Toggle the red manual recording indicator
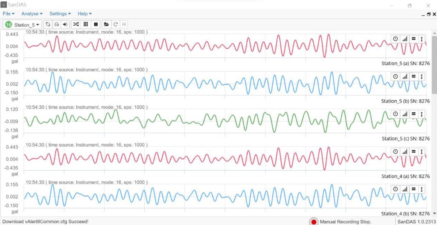Image resolution: width=437 pixels, height=225 pixels. pos(314,222)
